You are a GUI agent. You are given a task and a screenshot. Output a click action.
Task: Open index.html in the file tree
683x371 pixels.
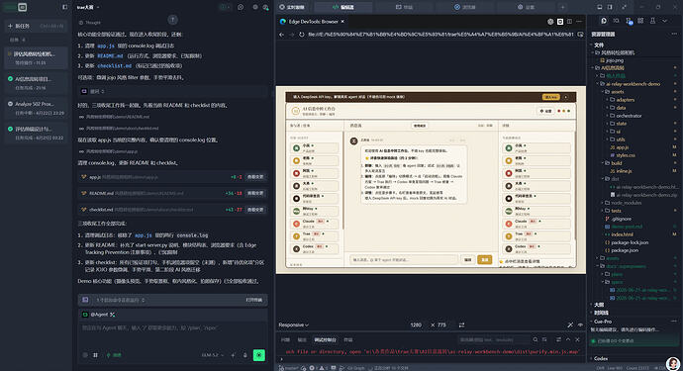622,234
